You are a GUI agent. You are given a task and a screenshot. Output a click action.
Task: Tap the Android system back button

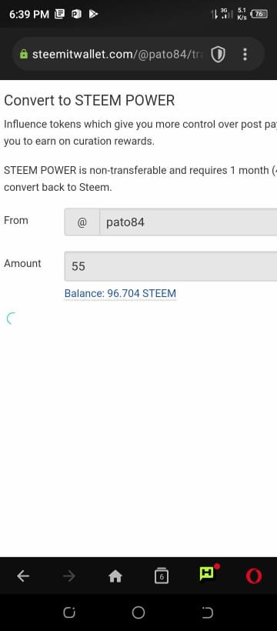tap(207, 613)
